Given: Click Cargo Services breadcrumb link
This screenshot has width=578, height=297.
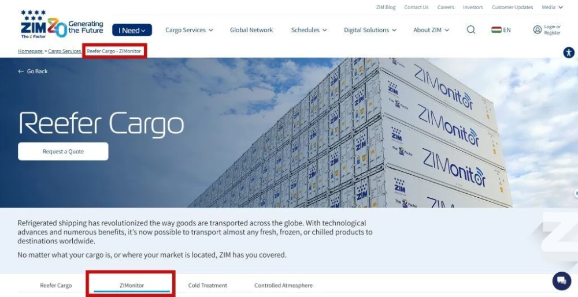Looking at the screenshot, I should (x=65, y=51).
